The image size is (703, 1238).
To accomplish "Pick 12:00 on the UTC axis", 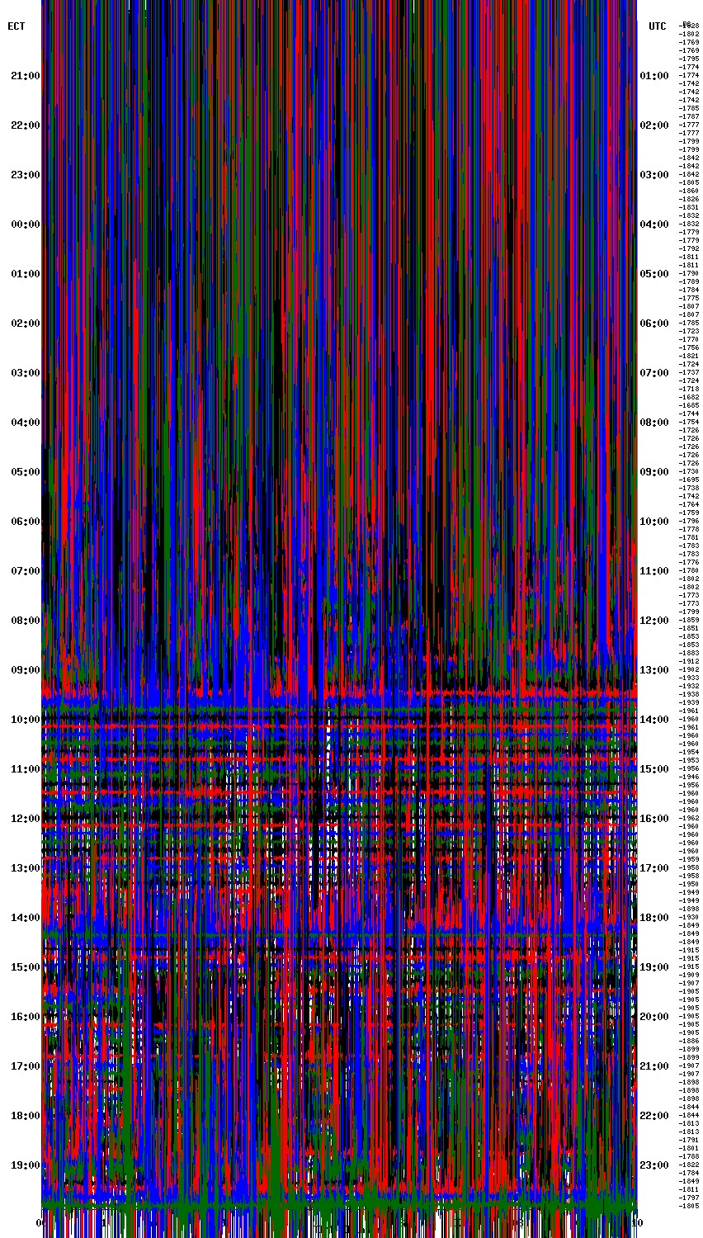I will point(654,621).
